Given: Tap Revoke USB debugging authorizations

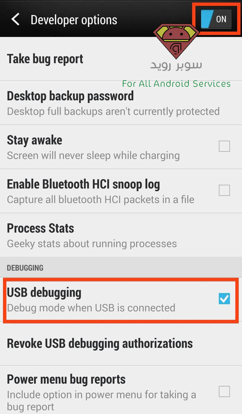Looking at the screenshot, I should pos(121,343).
